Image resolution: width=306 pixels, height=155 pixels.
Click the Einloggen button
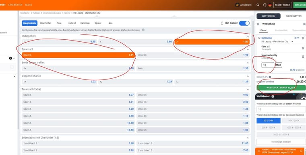coord(300,5)
